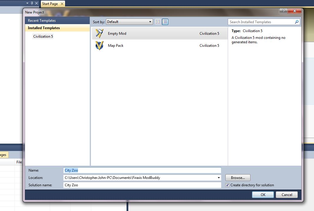Screen dimensions: 314x211
Task: Close the Start Page tab
Action: [x=62, y=4]
